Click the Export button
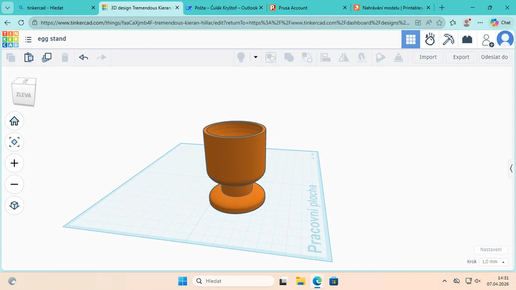 pyautogui.click(x=461, y=57)
